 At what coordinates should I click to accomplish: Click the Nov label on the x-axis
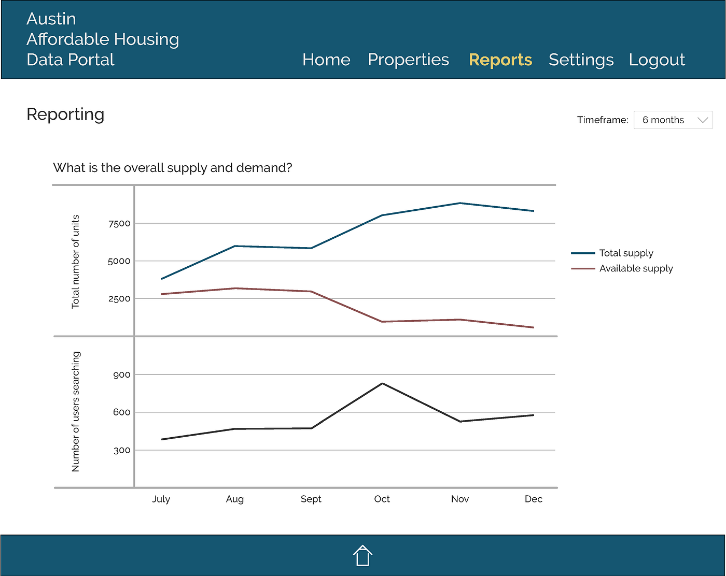pos(459,499)
